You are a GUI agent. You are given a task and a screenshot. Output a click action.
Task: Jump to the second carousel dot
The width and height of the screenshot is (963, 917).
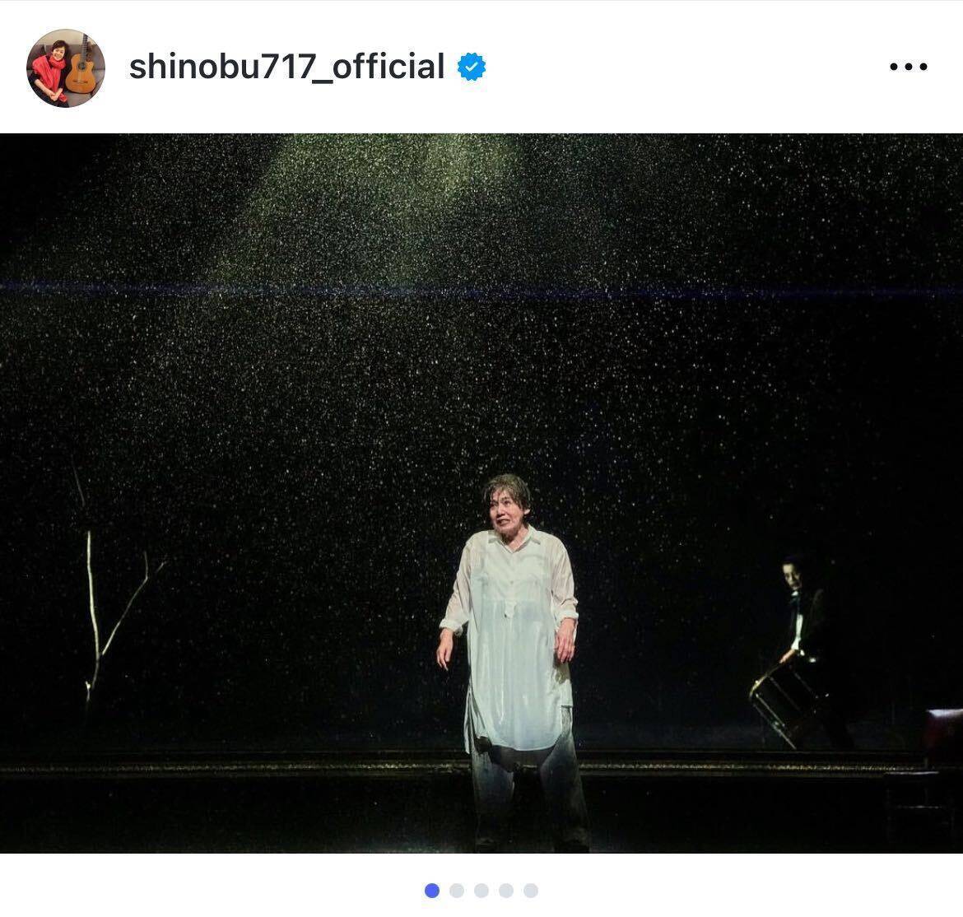pos(457,890)
